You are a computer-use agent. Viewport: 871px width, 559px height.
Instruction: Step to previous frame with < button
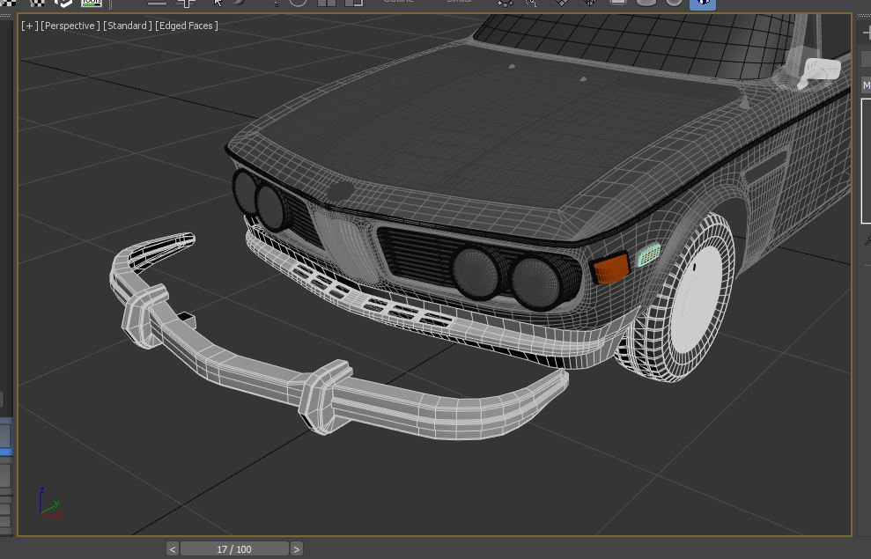pyautogui.click(x=173, y=549)
